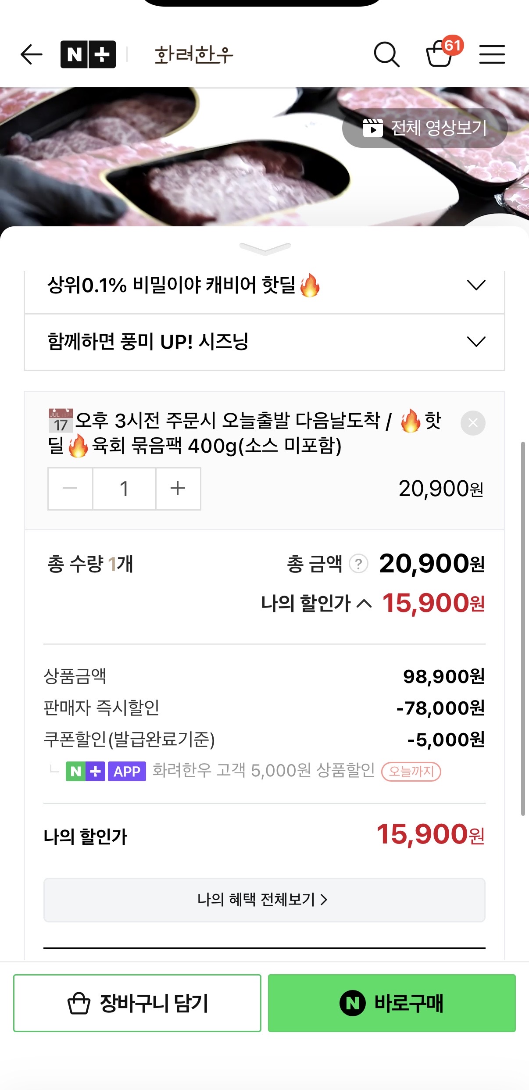Viewport: 529px width, 1090px height.
Task: Tap the N+ APP coupon badge
Action: click(x=106, y=771)
